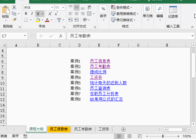Screen dimensions: 196x139
Task: Cancel formula entry X button
Action: (x=41, y=36)
